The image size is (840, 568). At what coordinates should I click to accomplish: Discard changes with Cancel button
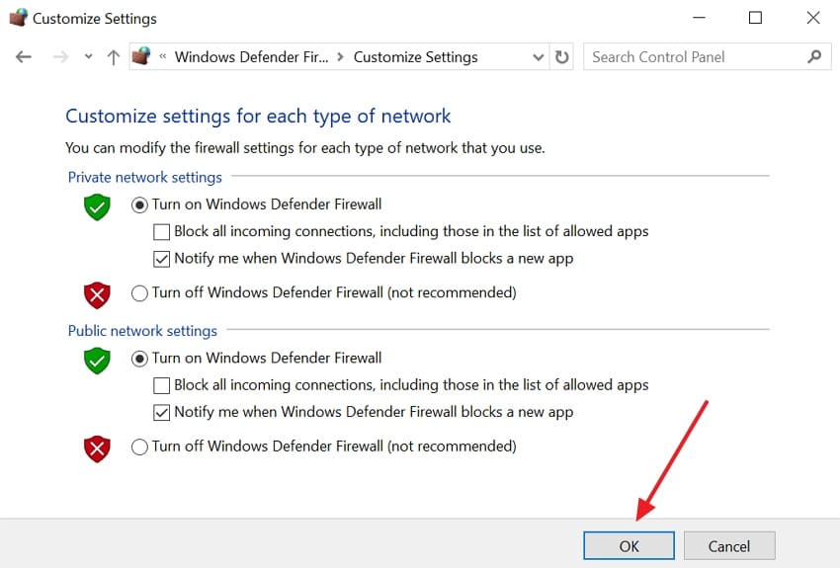[x=729, y=545]
